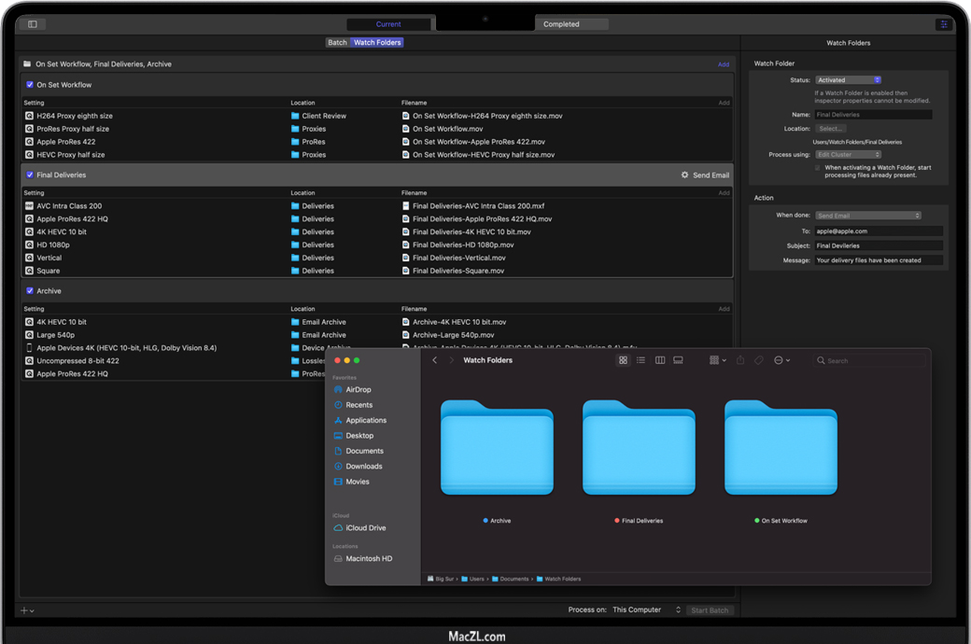Toggle the Archive watch folder checkbox
Viewport: 971px width, 644px height.
[30, 291]
